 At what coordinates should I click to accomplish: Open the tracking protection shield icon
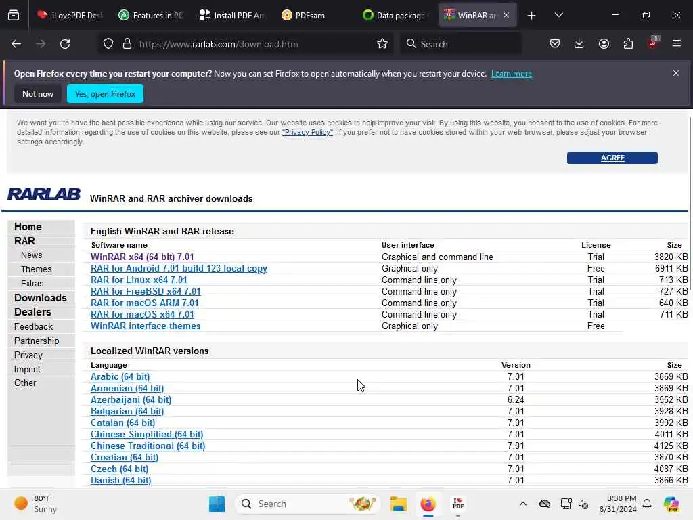click(108, 44)
